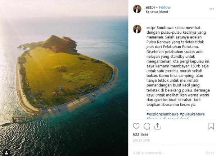216x156 pixels.
Task: Save post with bookmark icon
Action: click(211, 126)
